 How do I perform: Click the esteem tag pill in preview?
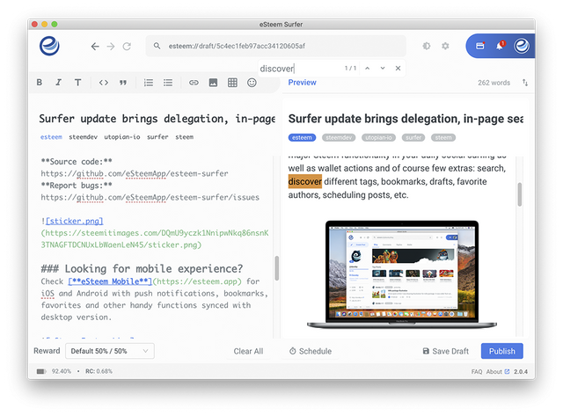302,137
